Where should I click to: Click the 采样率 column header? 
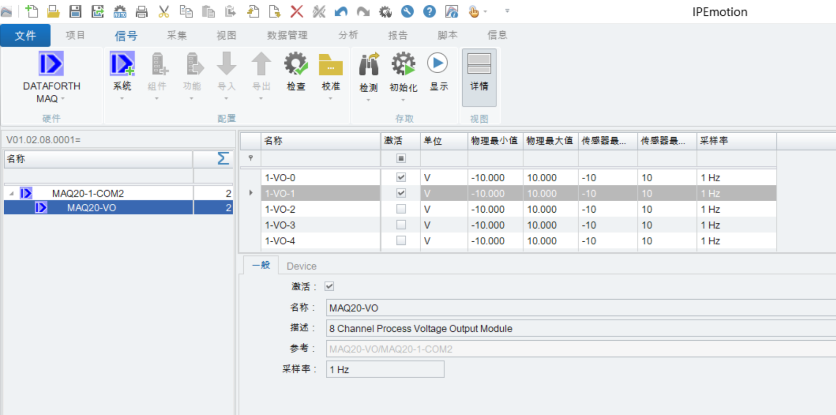736,141
